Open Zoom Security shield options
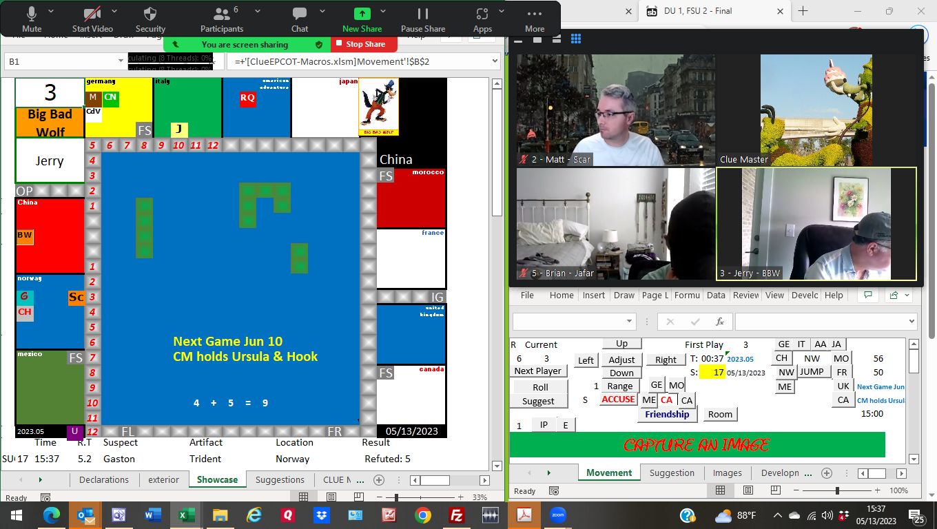The image size is (937, 529). pyautogui.click(x=150, y=19)
